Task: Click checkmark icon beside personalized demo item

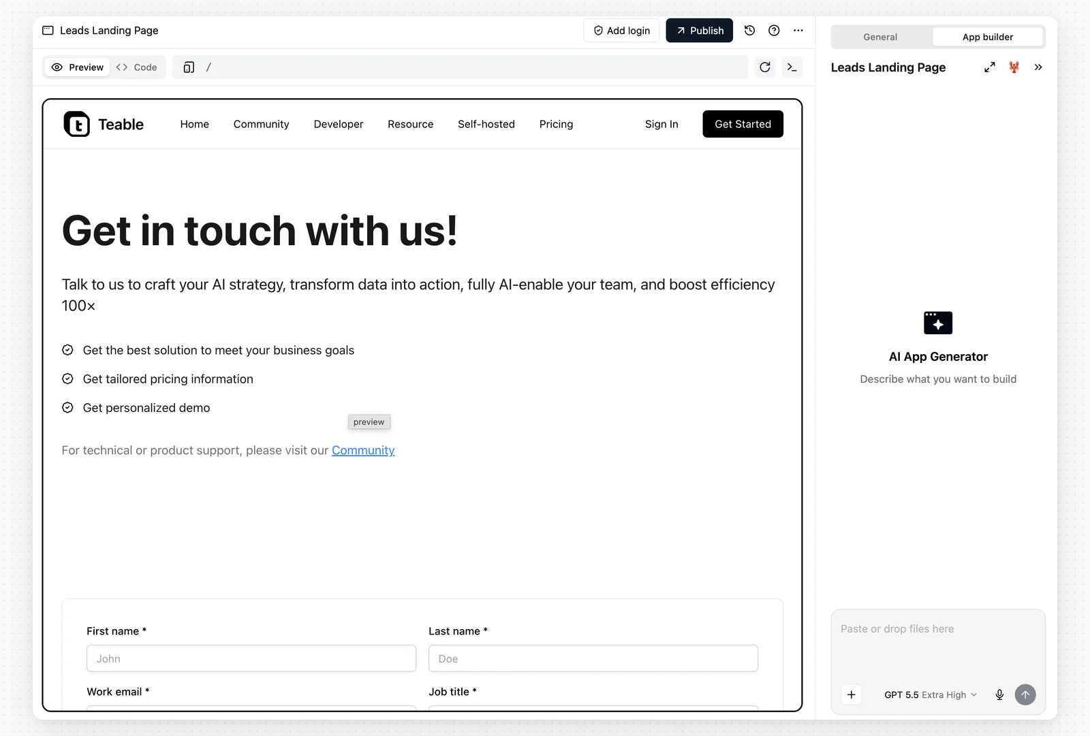Action: click(67, 408)
